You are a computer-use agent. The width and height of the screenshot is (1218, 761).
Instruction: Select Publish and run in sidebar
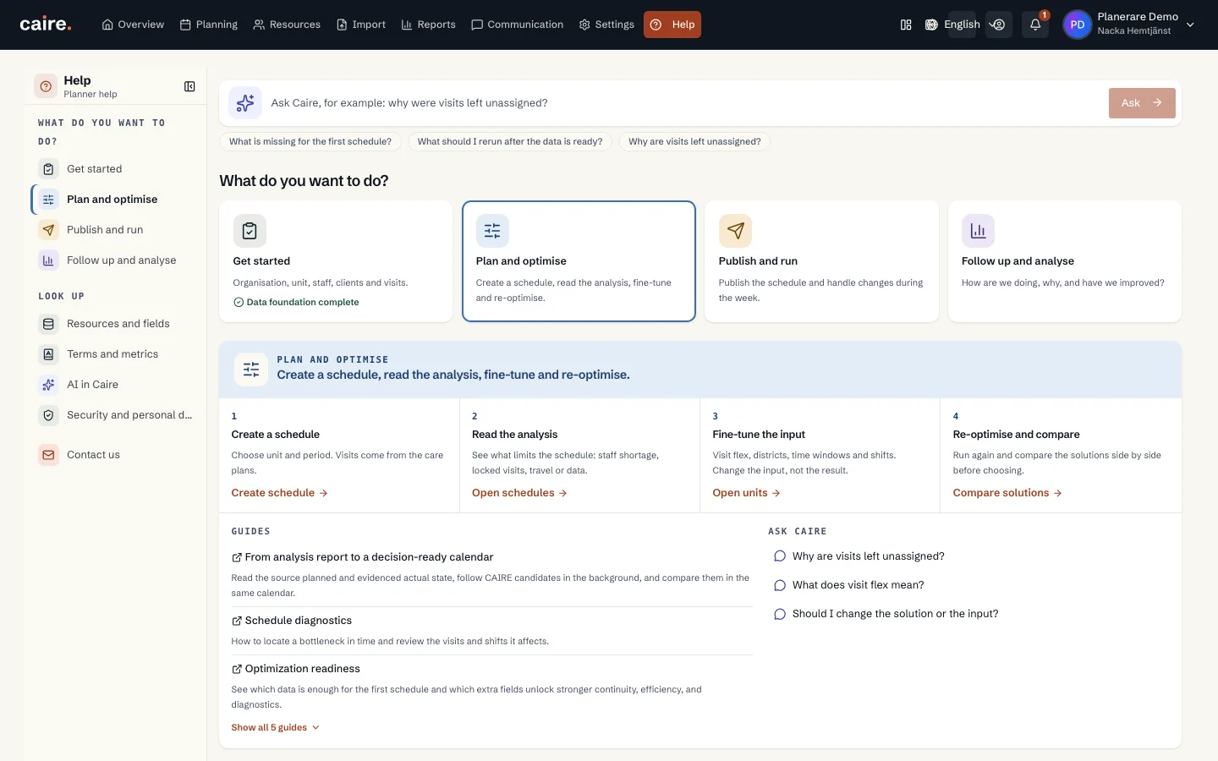click(x=117, y=230)
